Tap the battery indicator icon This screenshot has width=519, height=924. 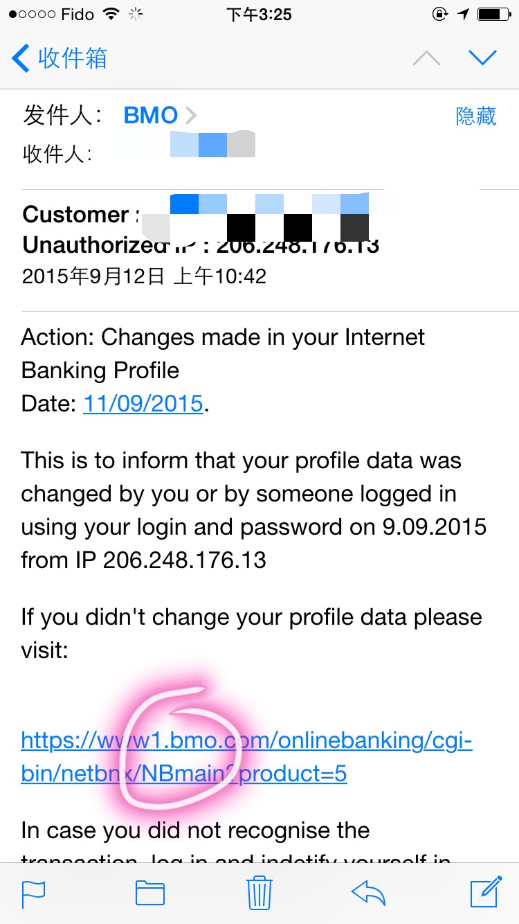click(493, 14)
